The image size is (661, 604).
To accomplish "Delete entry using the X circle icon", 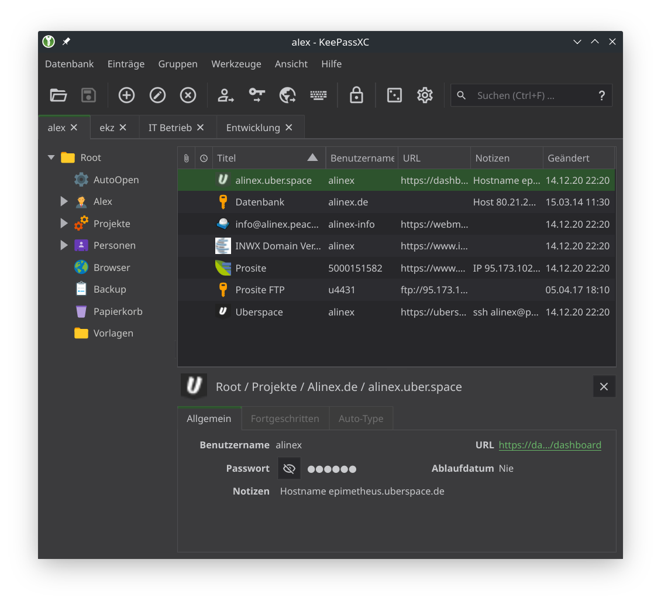I will pos(188,95).
